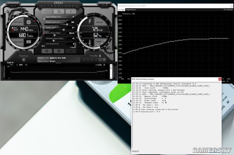Select the Voltage tab in curve editor
Viewport: 234px width, 155px height.
coord(121,10)
